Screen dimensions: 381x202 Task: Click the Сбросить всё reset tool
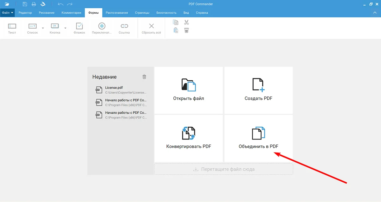[x=151, y=28]
